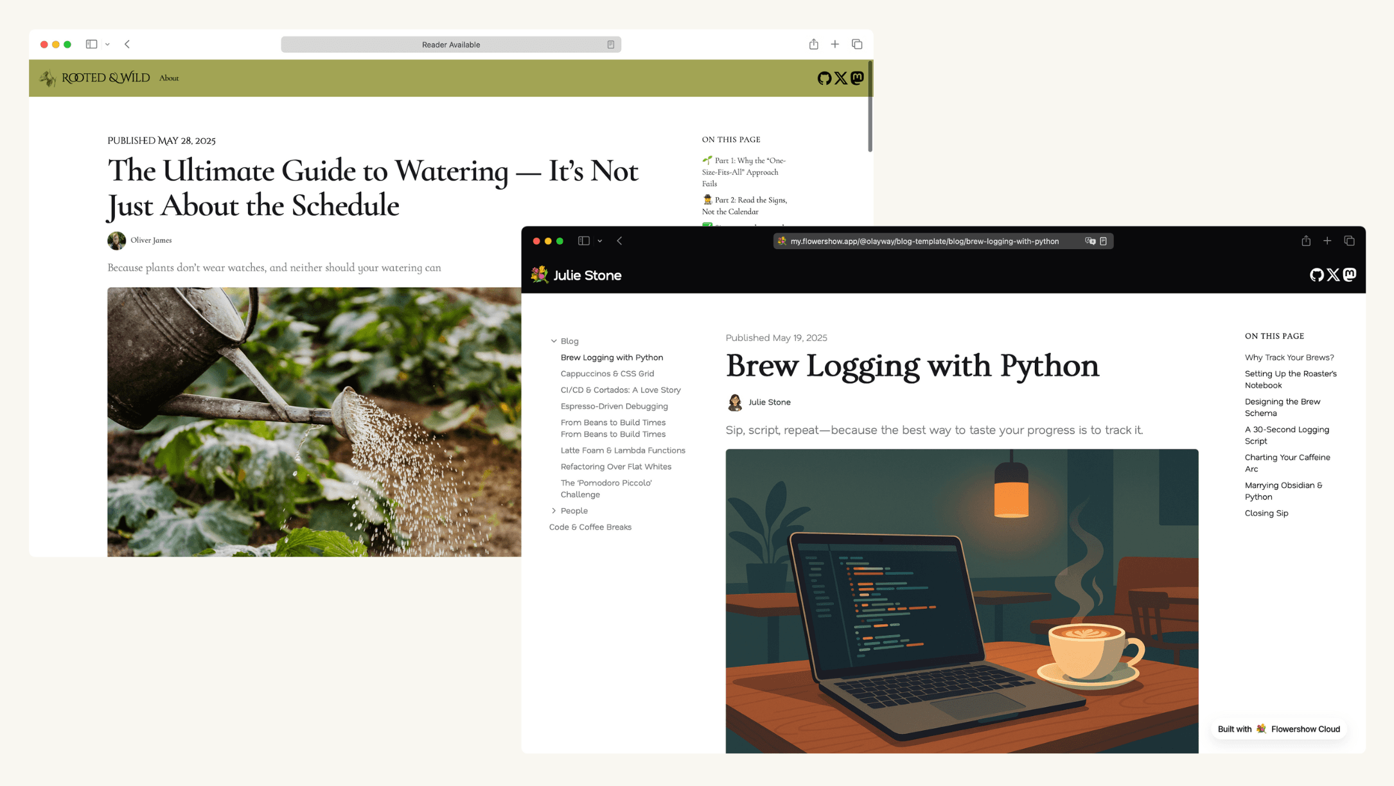The image size is (1394, 786).
Task: Expand the People section in the sidebar
Action: click(554, 511)
